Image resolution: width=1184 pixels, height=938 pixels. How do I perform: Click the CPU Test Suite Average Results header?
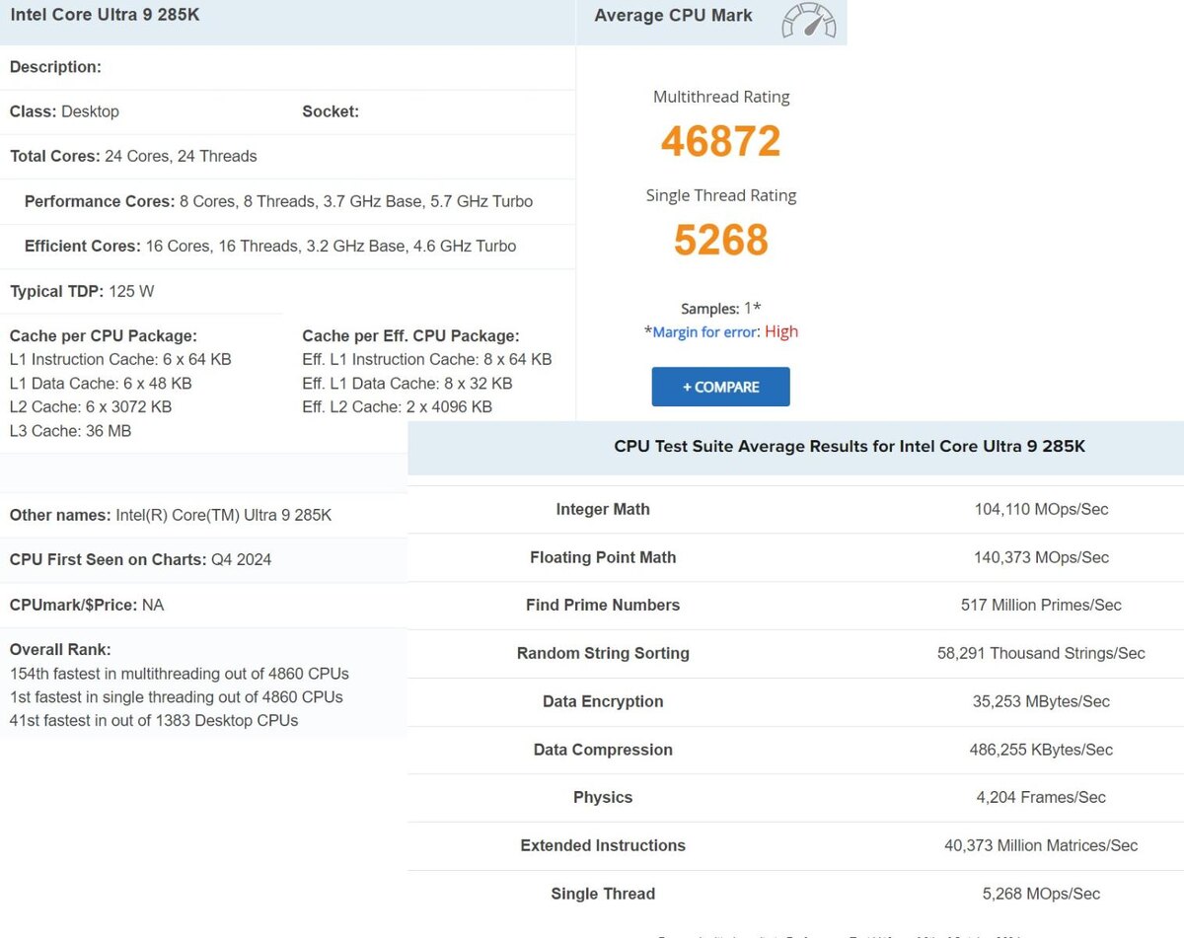click(850, 446)
